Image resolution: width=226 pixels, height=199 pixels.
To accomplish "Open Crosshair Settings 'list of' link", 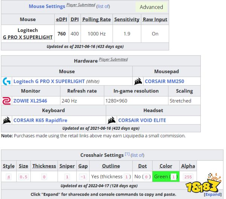I will pyautogui.click(x=137, y=155).
